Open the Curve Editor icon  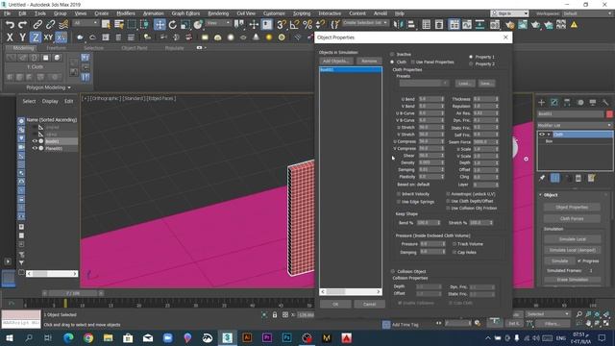[x=467, y=25]
